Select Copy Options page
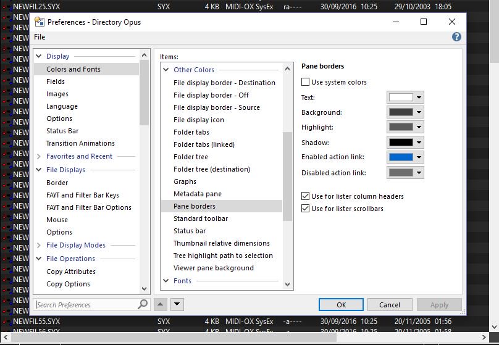The image size is (499, 345). [x=68, y=284]
